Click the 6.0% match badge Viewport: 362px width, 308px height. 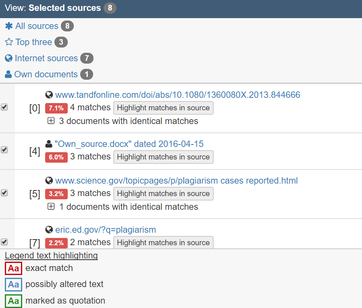click(56, 157)
